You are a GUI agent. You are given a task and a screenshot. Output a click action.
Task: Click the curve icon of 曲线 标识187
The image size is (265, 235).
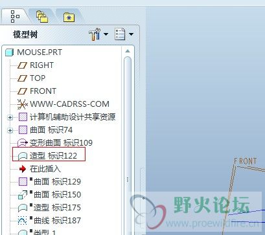pyautogui.click(x=23, y=221)
